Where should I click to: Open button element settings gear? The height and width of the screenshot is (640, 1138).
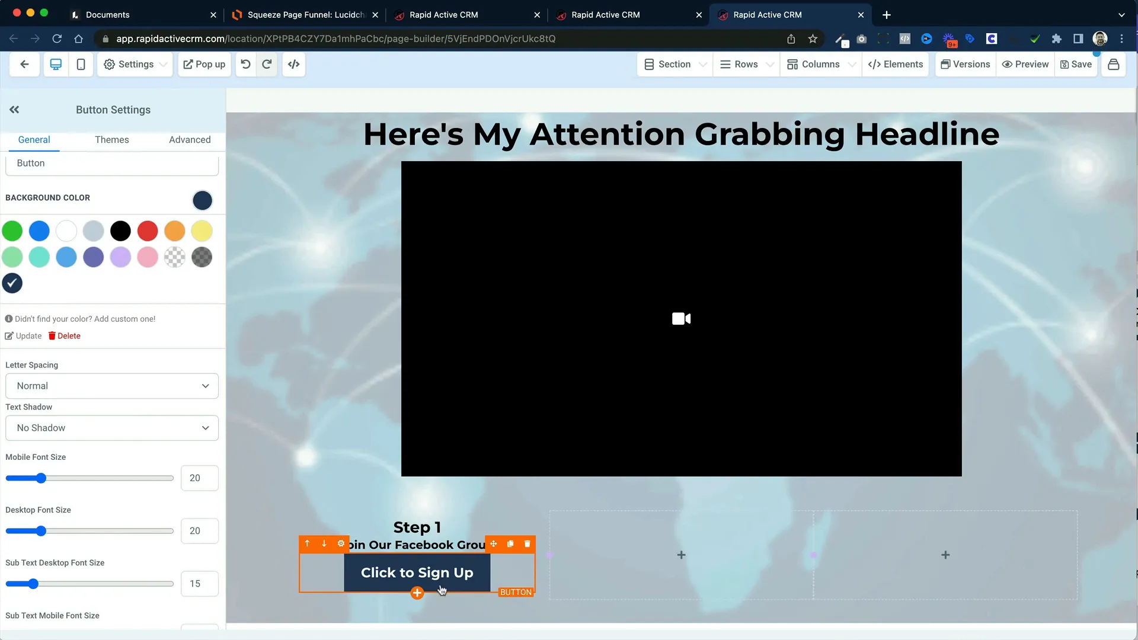[x=341, y=543]
